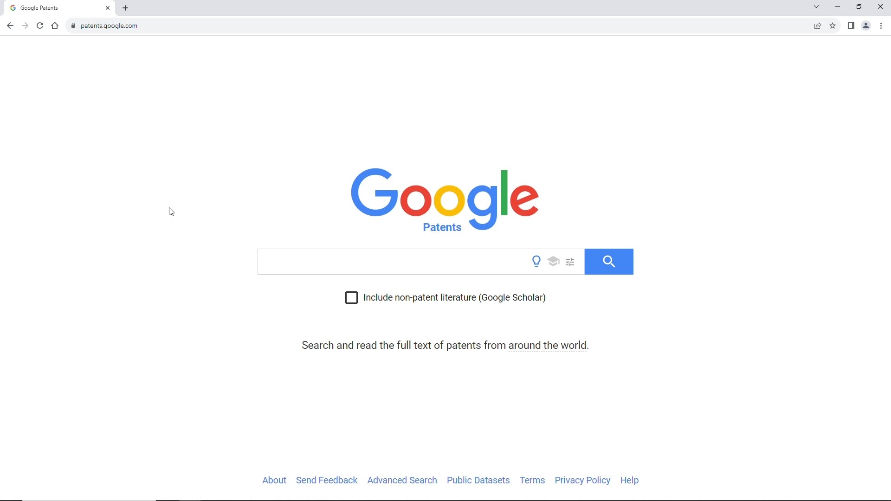The width and height of the screenshot is (891, 501).
Task: Click the bookmark star icon
Action: pyautogui.click(x=833, y=26)
